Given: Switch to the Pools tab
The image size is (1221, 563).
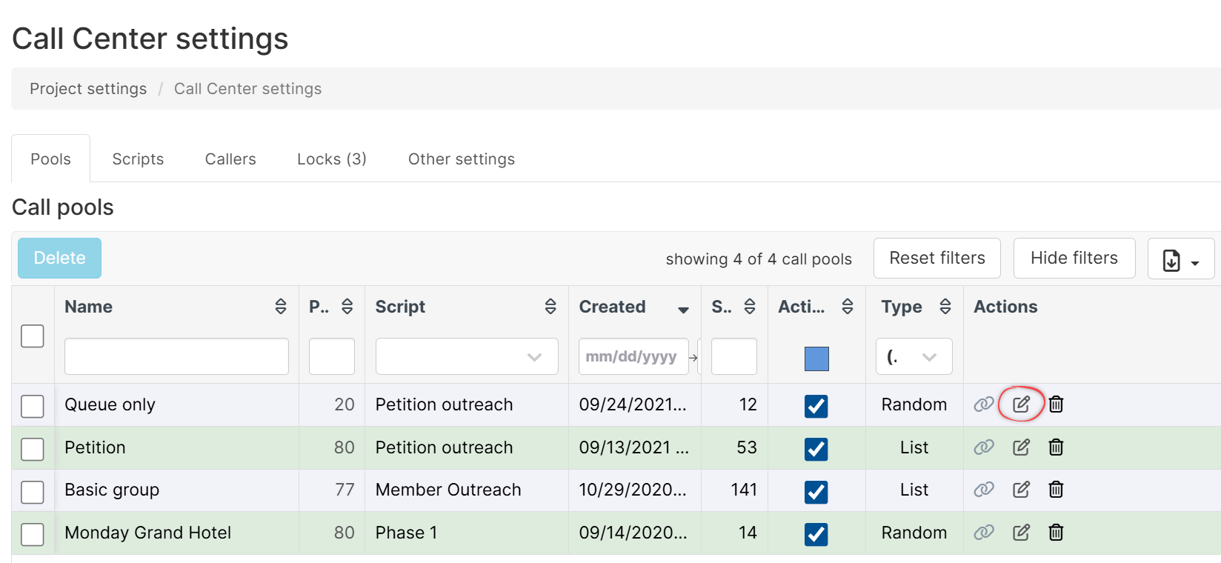Looking at the screenshot, I should (50, 159).
